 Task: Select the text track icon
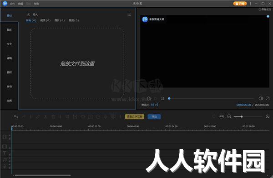point(5,153)
